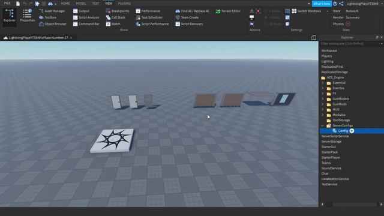The image size is (384, 216).
Task: Open the Watch window
Action: [x=113, y=24]
